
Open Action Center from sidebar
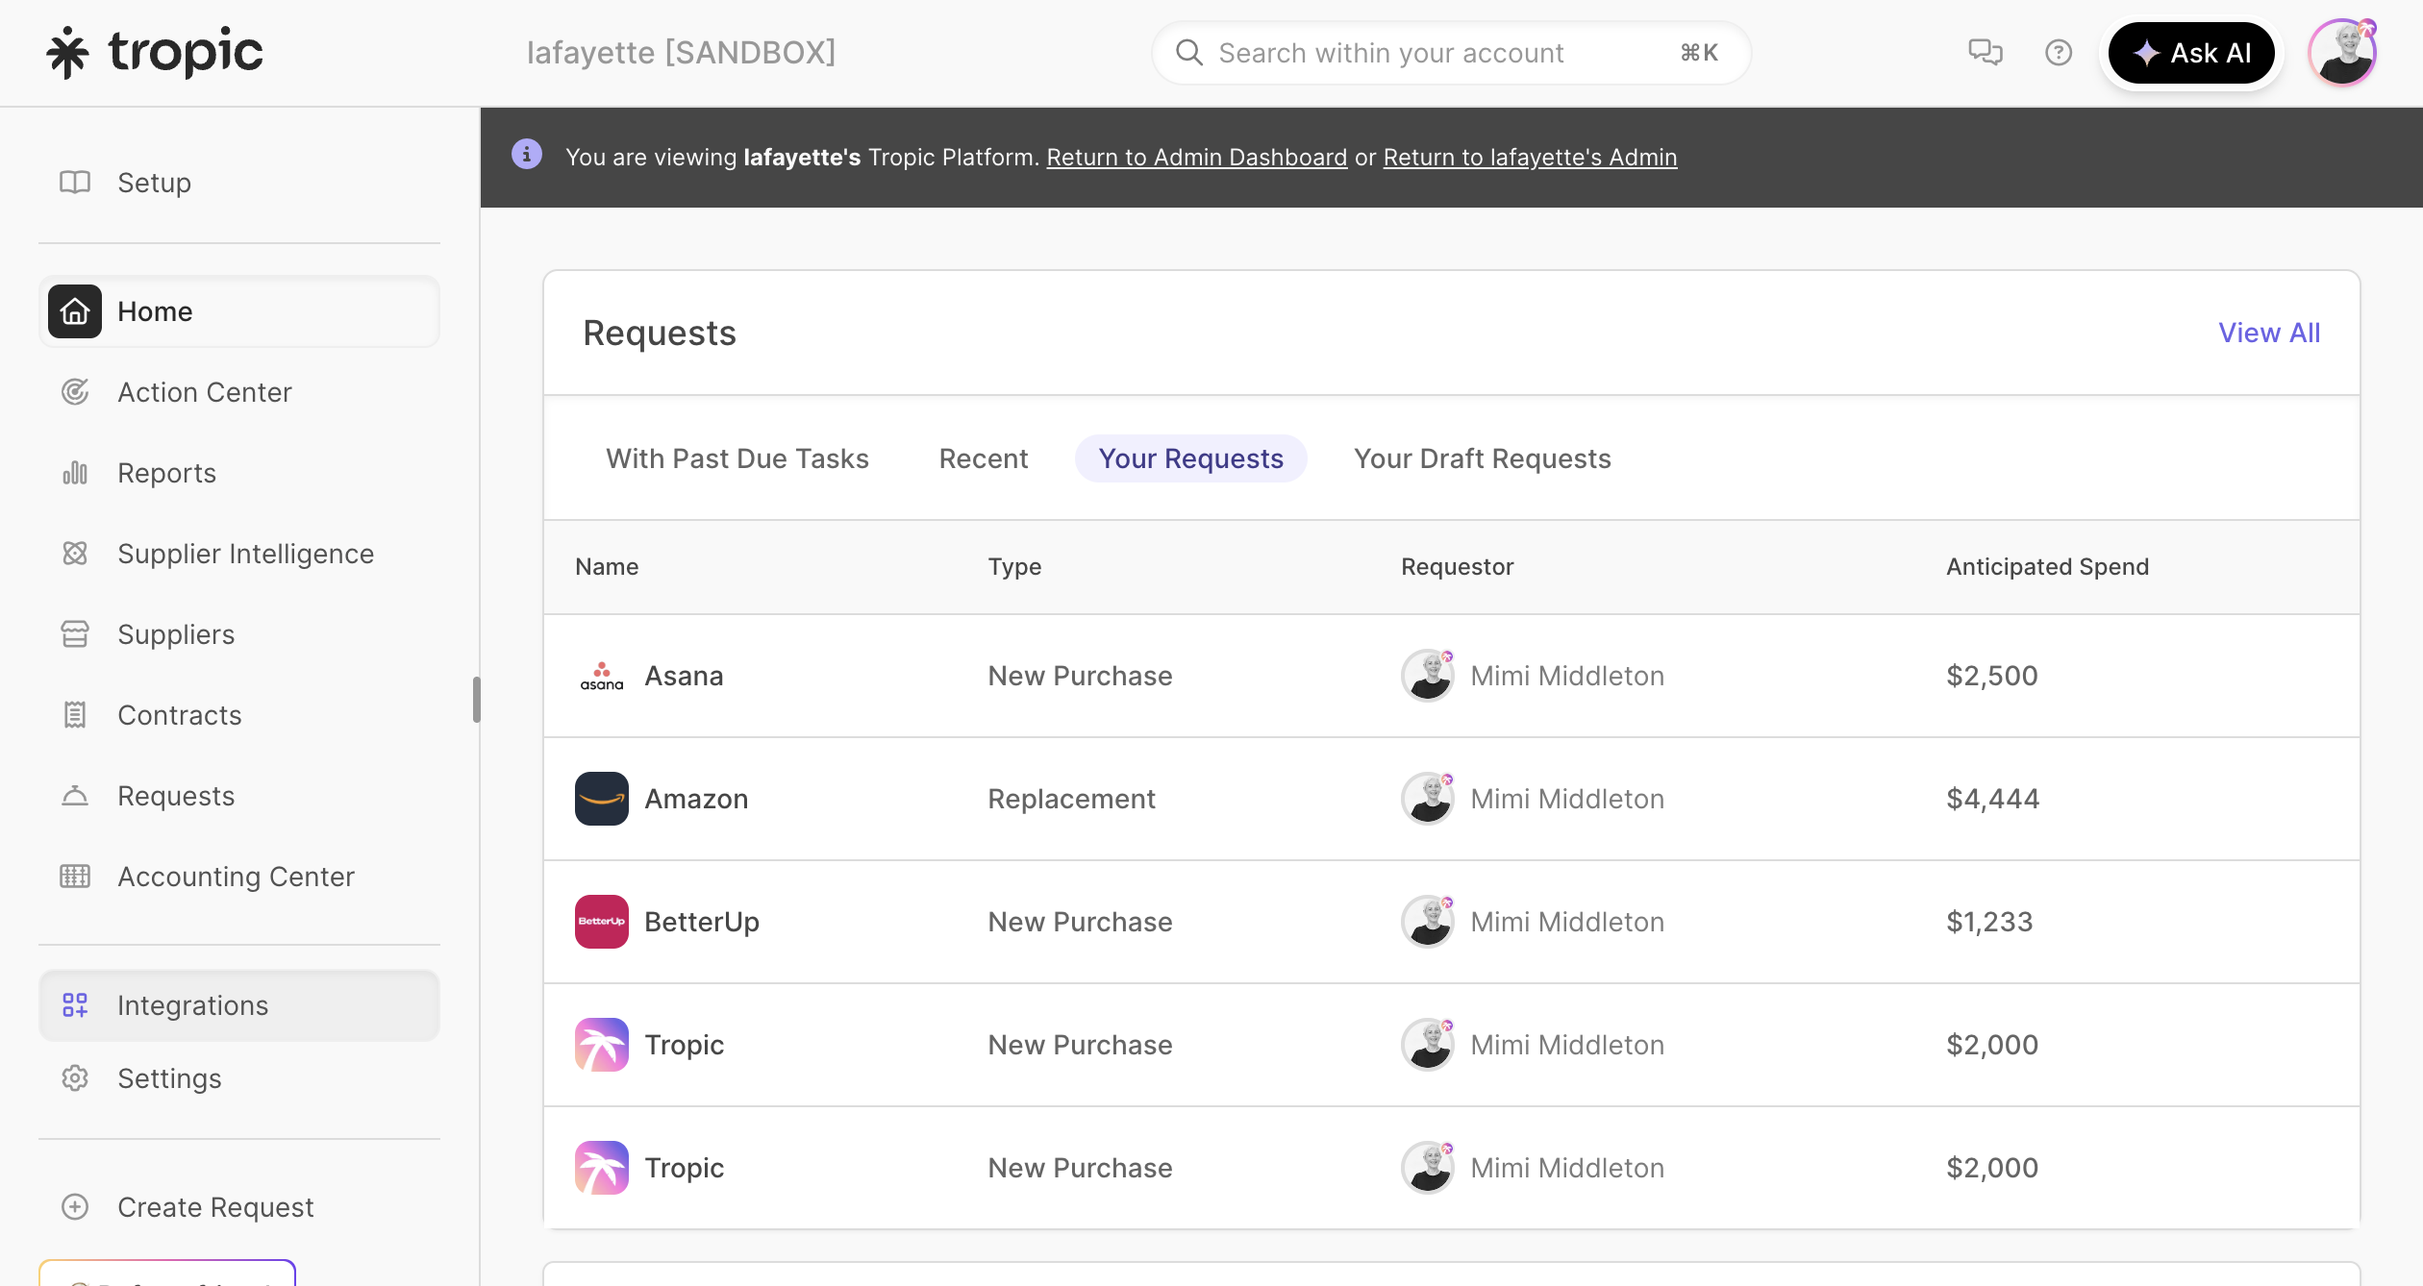[204, 392]
